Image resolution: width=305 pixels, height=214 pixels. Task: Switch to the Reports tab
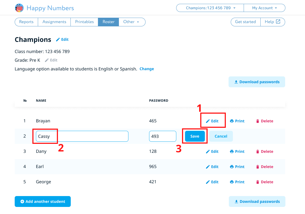click(26, 22)
